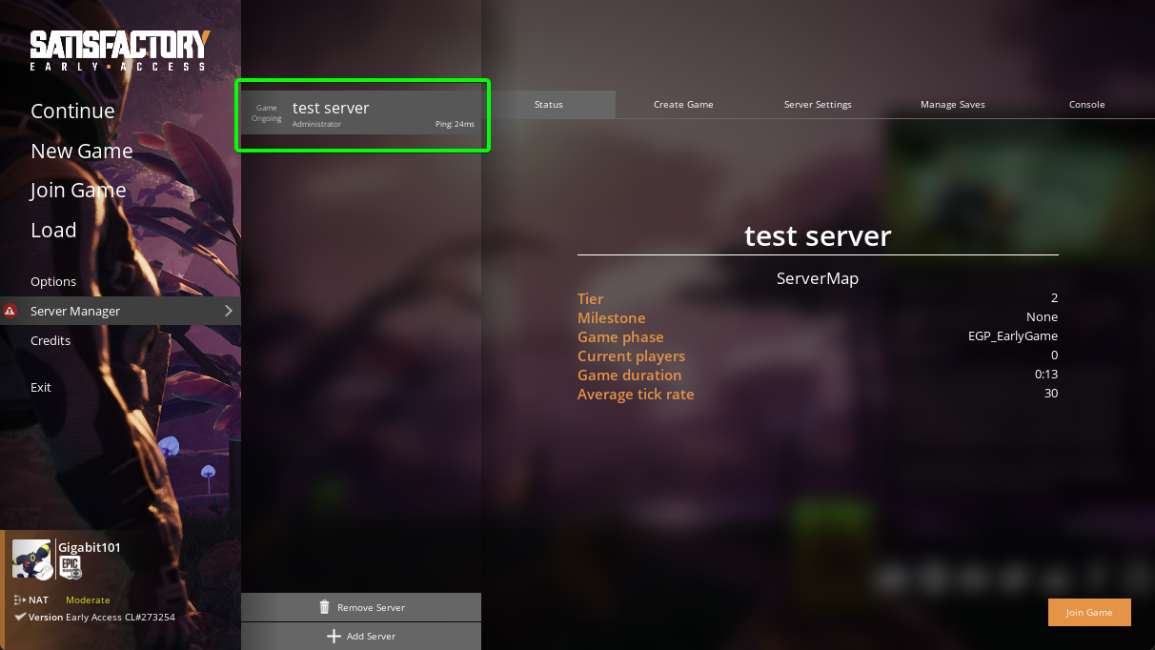Select Continue in the main menu
Viewport: 1155px width, 650px height.
[72, 112]
